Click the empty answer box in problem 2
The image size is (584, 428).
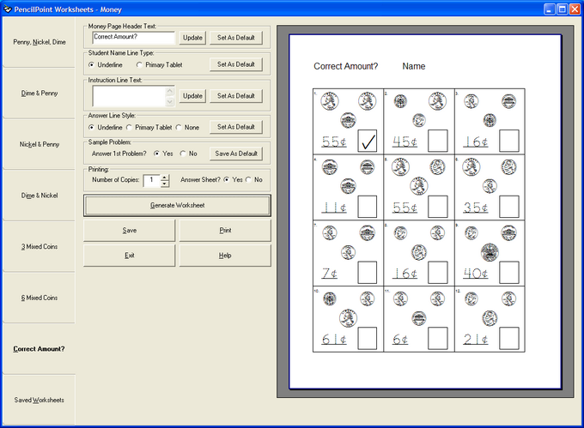point(439,140)
